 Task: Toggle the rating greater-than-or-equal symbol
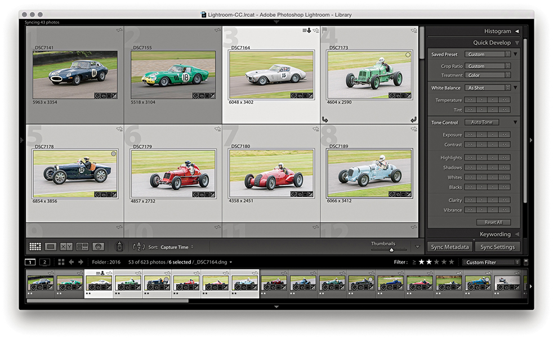point(414,262)
